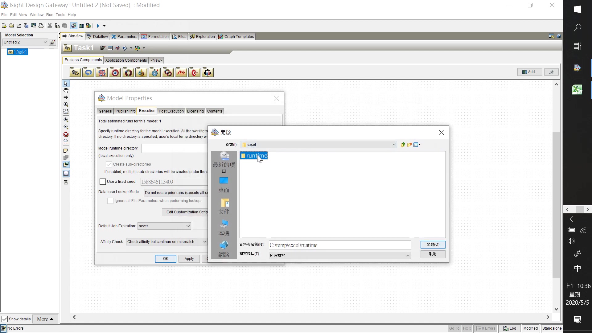This screenshot has width=592, height=333.
Task: Add the red waveform component from palette
Action: pyautogui.click(x=181, y=73)
